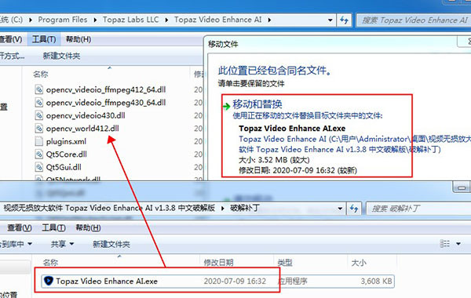Click the Program Files breadcrumb

coord(63,20)
